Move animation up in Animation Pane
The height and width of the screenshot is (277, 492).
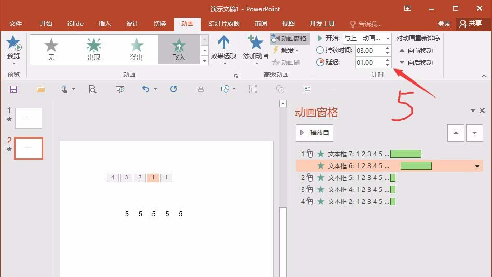[x=456, y=133]
